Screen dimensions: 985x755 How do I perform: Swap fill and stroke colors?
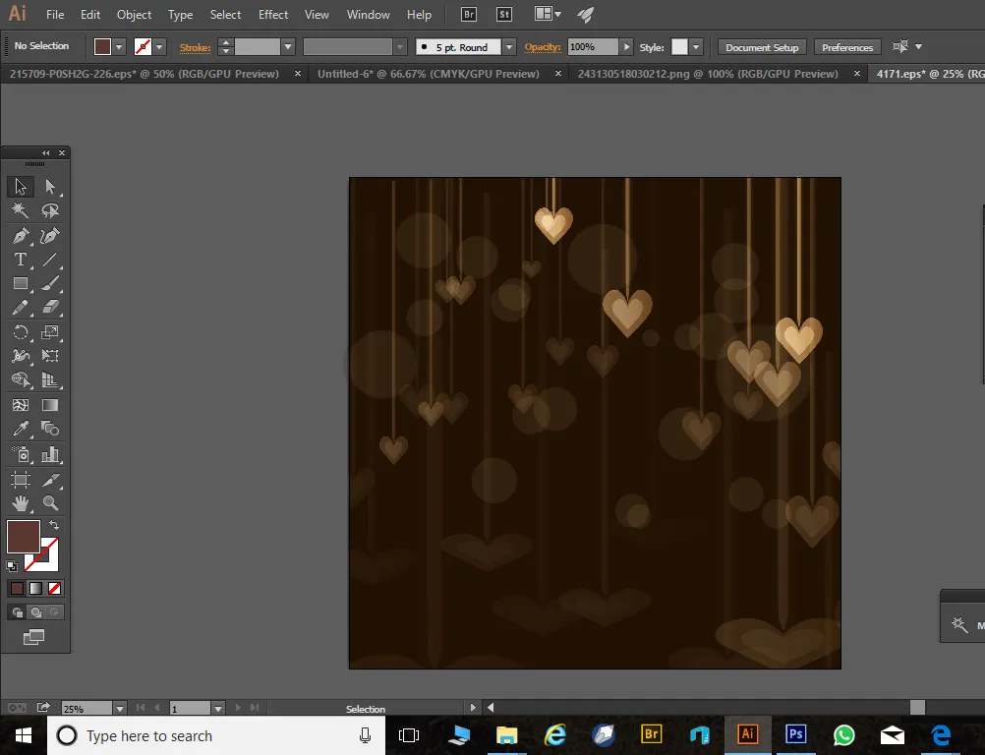click(x=54, y=525)
